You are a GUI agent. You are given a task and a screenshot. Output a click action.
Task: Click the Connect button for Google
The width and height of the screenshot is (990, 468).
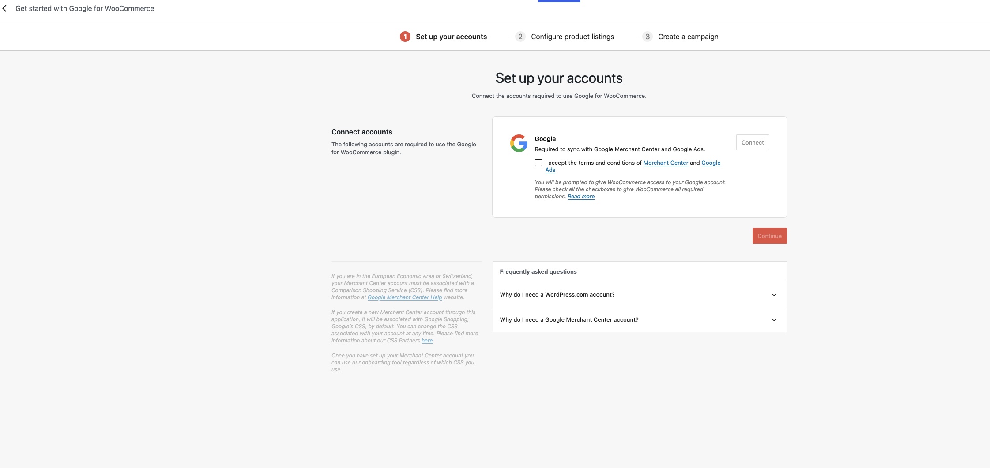tap(752, 142)
